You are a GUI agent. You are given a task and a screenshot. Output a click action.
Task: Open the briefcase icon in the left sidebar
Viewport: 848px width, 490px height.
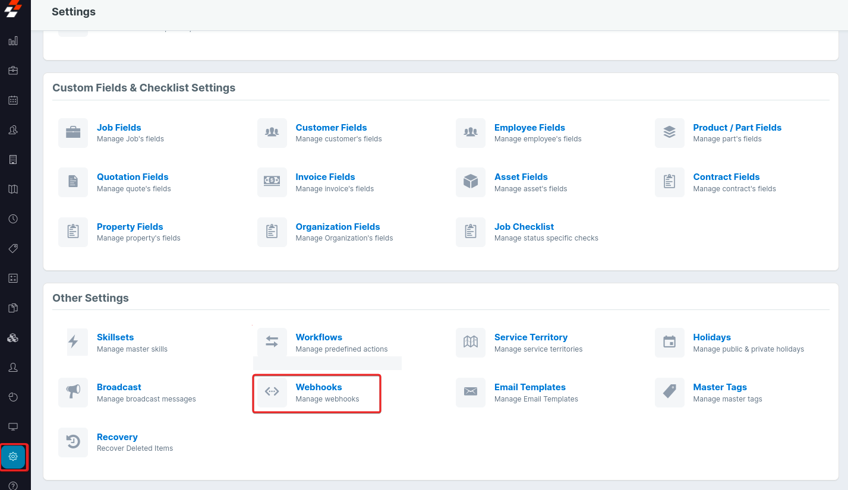coord(13,71)
